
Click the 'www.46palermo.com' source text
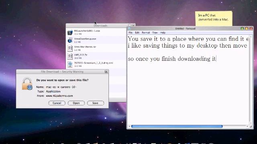coord(59,96)
